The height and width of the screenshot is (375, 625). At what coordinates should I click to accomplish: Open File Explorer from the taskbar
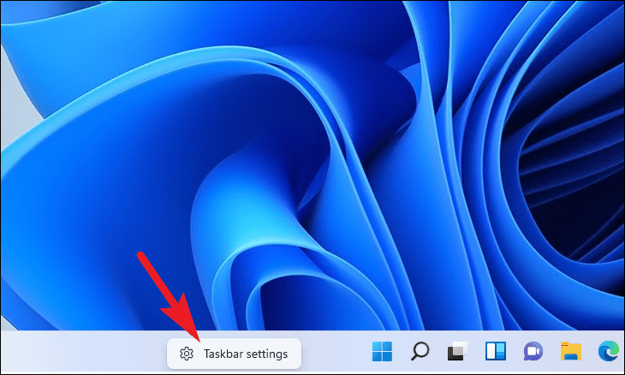click(571, 352)
